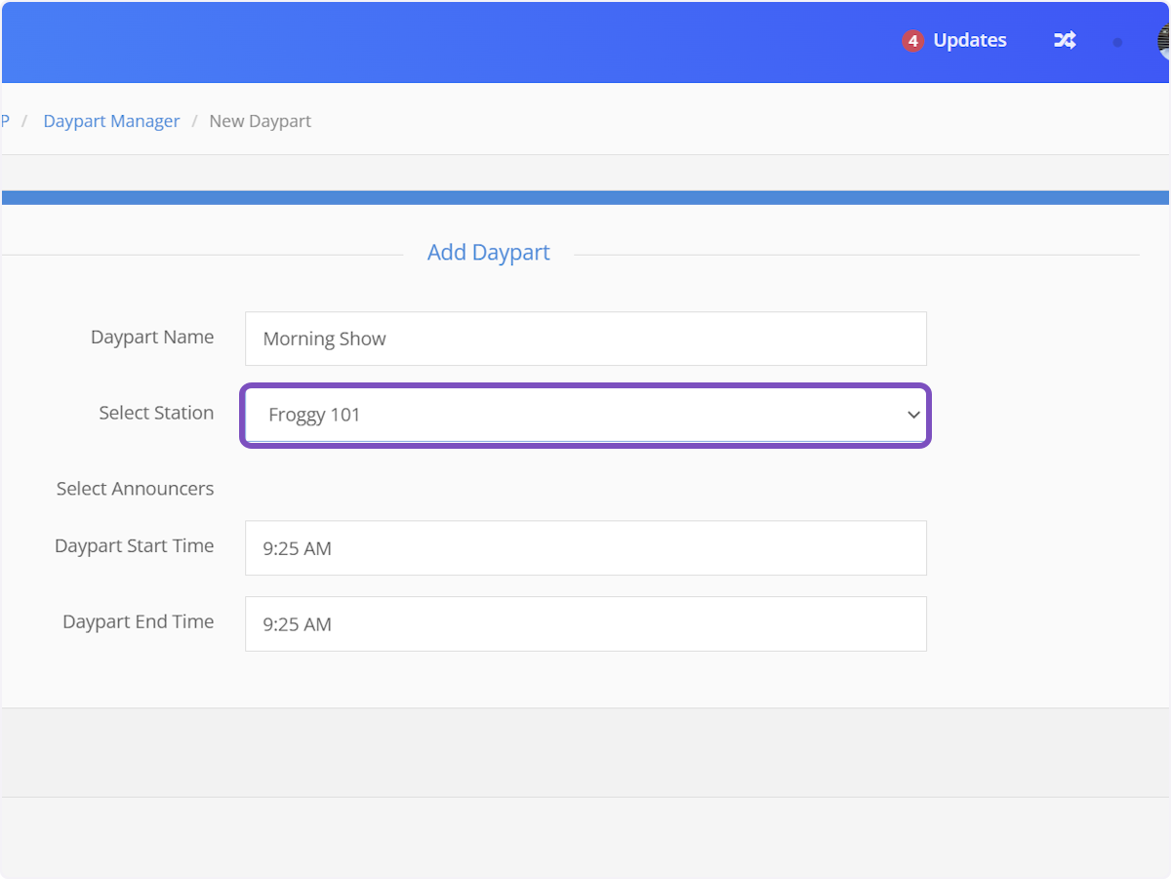Click the Daypart End Time field
This screenshot has height=879, width=1171.
point(585,624)
